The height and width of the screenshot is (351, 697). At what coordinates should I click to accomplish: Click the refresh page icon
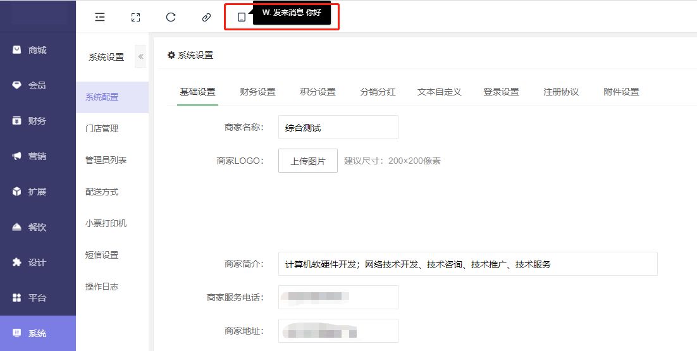coord(171,18)
